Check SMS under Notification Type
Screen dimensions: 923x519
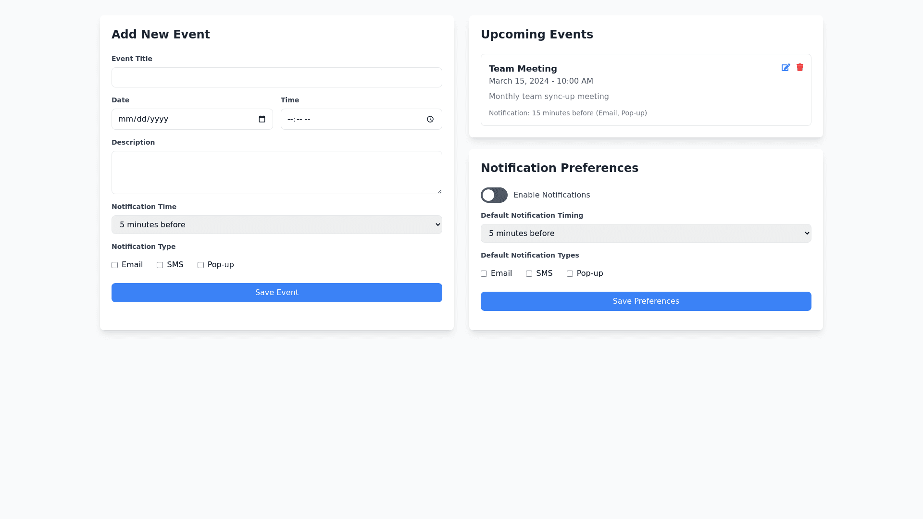click(x=160, y=265)
